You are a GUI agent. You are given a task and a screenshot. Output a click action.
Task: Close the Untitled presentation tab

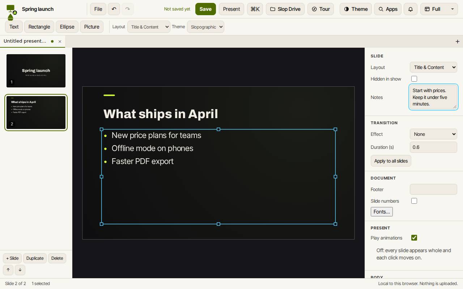(60, 42)
